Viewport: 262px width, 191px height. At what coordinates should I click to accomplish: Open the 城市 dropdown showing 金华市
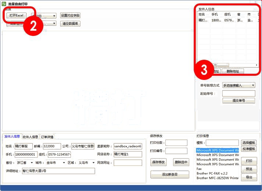55,162
